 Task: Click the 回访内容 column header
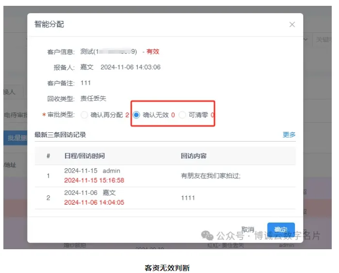(194, 156)
